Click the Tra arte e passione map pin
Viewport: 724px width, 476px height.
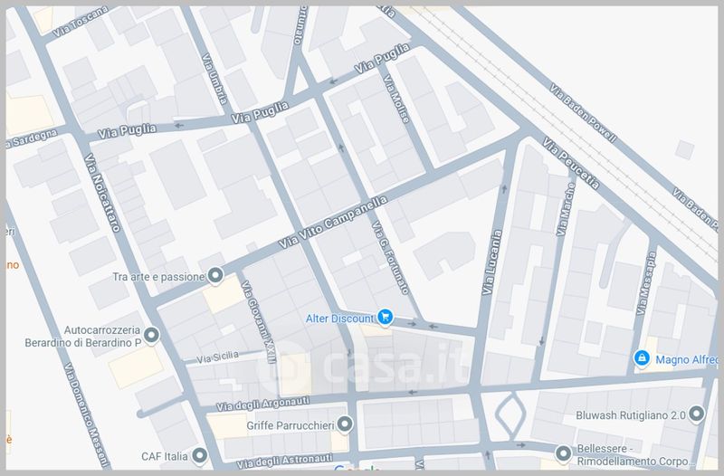pos(215,275)
